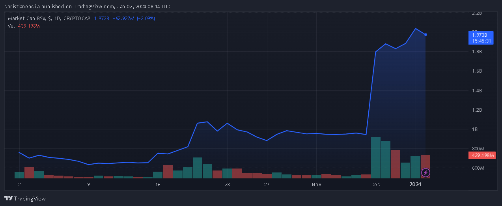Viewport: 502px width, 206px height.
Task: Click the Nov label on time axis
Action: point(316,184)
